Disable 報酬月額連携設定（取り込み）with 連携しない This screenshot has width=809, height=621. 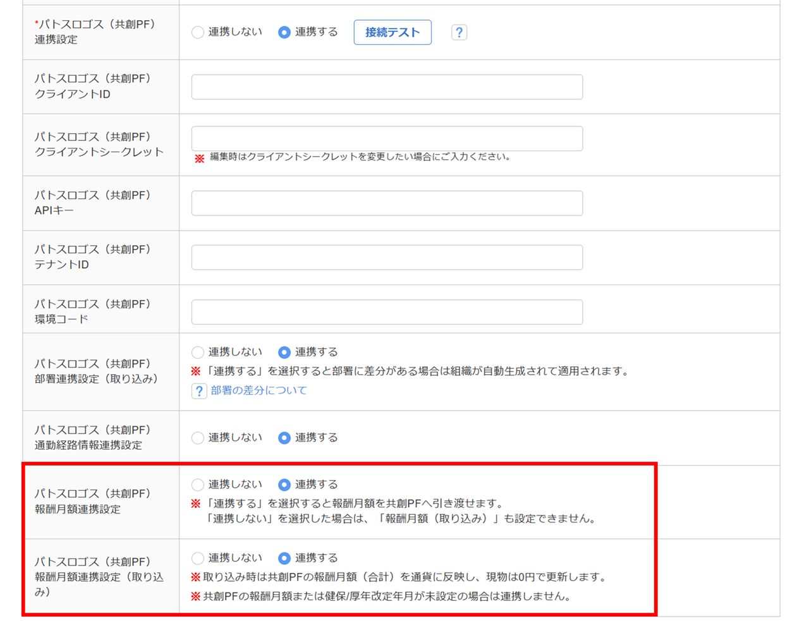pos(198,558)
